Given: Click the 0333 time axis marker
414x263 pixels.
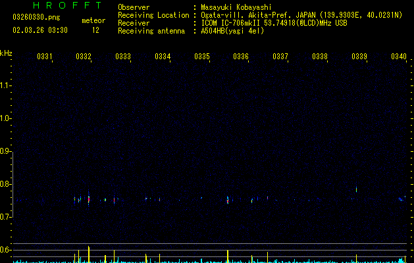Looking at the screenshot, I should click(x=123, y=57).
